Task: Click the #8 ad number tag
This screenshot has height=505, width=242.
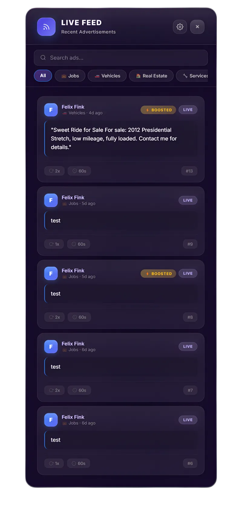Action: (190, 317)
